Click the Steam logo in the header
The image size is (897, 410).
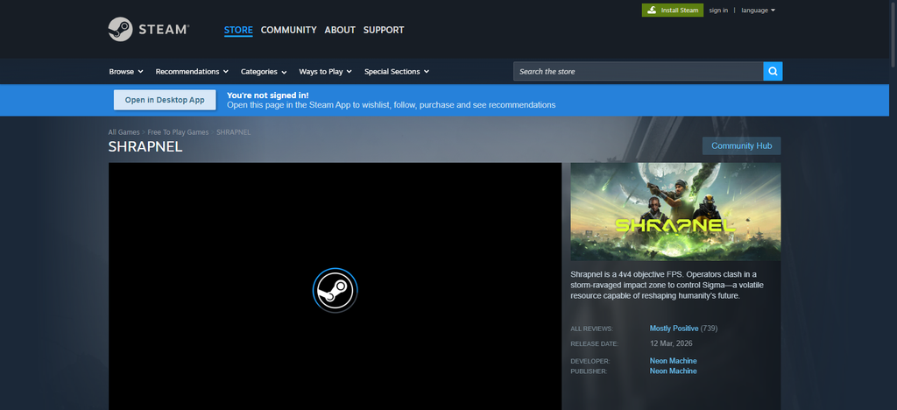(x=149, y=29)
